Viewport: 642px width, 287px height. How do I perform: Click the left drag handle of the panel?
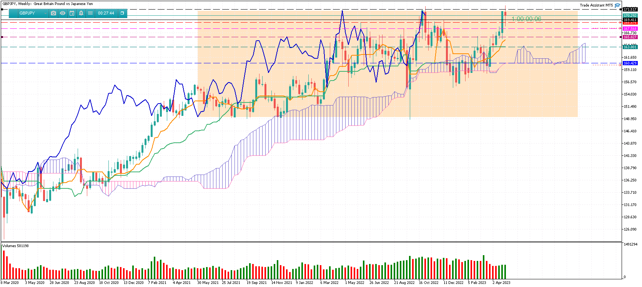(13, 13)
